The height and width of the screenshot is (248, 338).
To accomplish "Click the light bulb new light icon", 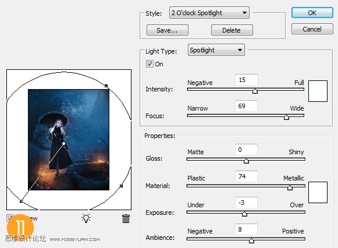I will tap(86, 218).
